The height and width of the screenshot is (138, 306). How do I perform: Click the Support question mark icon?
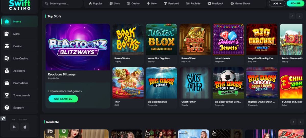tap(7, 107)
